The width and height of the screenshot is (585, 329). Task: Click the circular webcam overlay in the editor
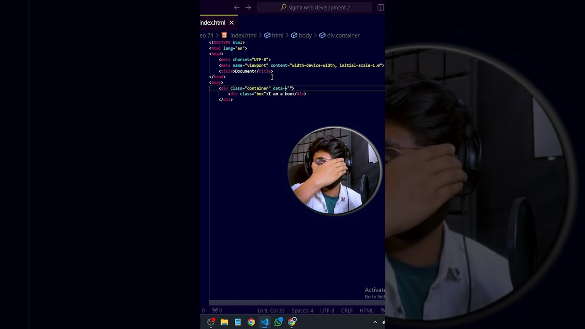pyautogui.click(x=335, y=170)
